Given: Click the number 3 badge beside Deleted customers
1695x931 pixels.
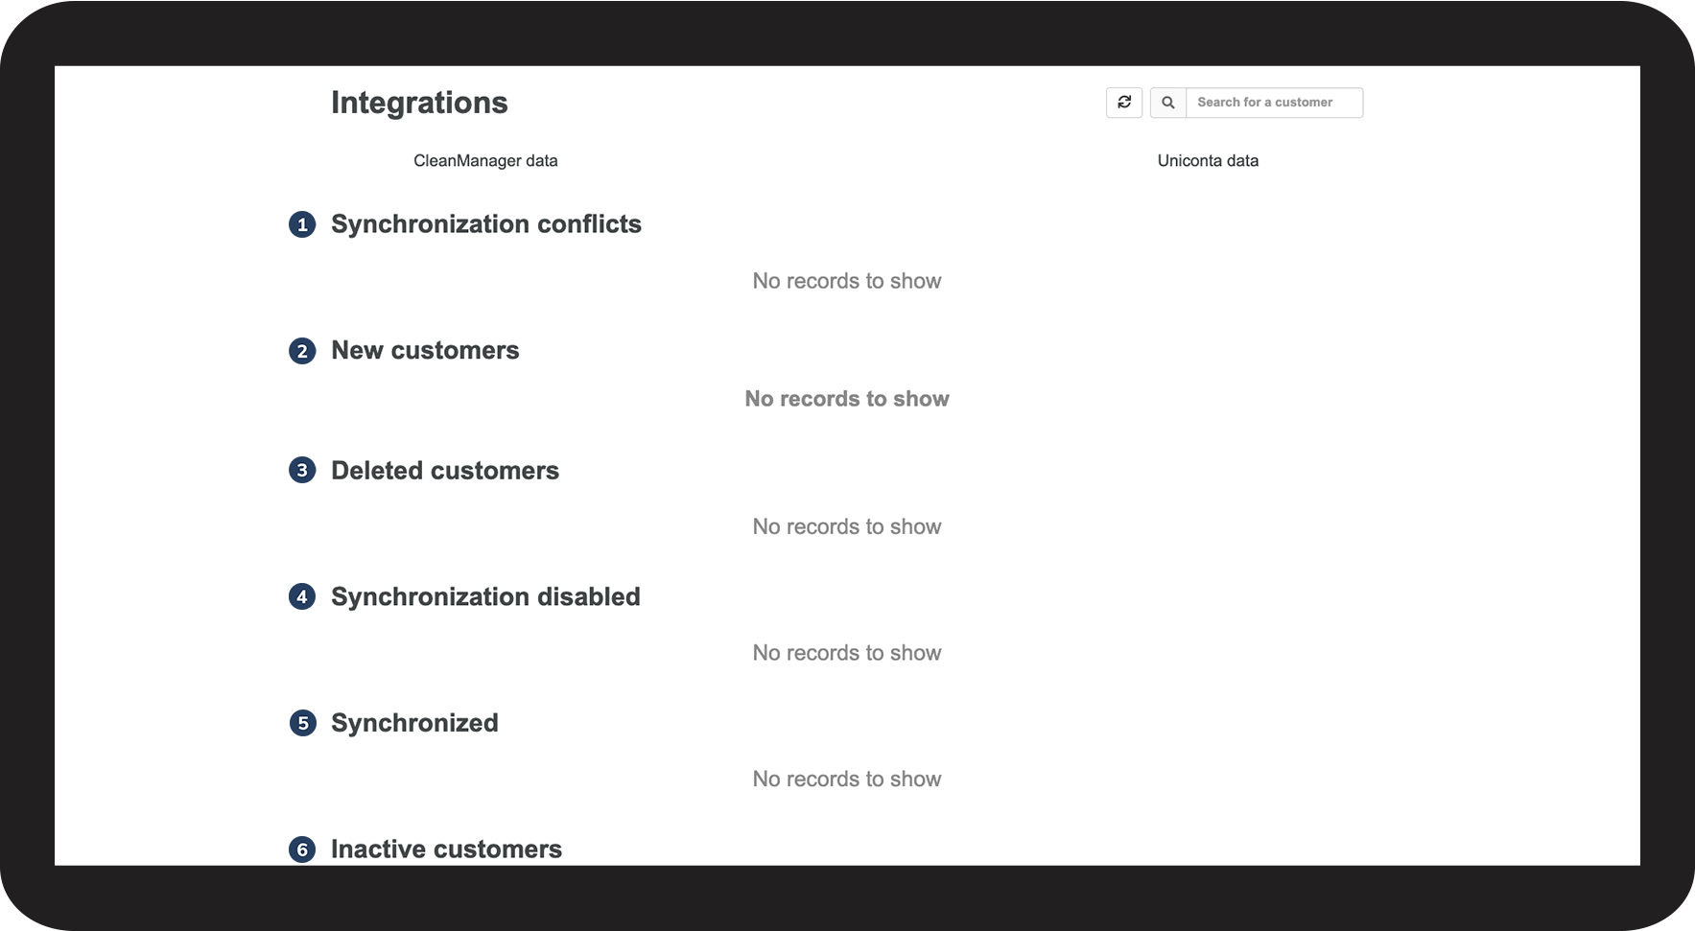Looking at the screenshot, I should point(302,471).
